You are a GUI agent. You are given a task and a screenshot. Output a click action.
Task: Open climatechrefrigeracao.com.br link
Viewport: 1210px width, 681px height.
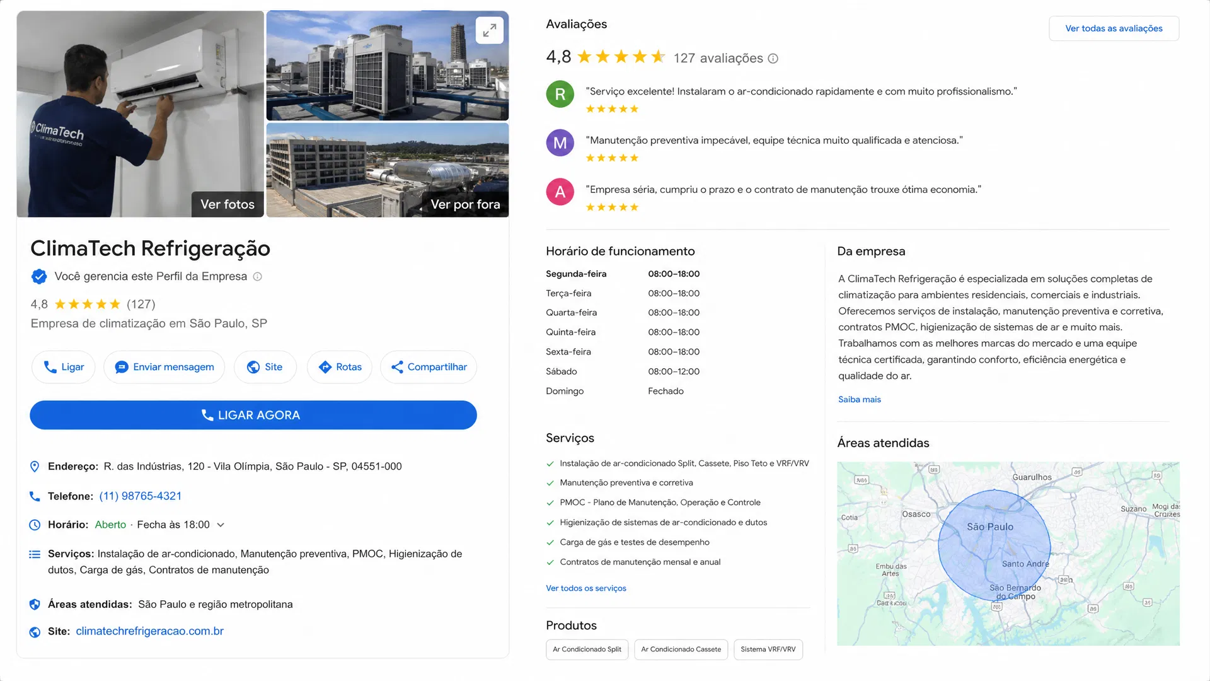click(149, 631)
